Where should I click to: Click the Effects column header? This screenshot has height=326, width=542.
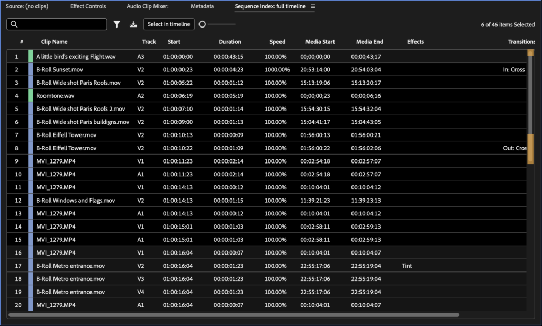(x=415, y=42)
